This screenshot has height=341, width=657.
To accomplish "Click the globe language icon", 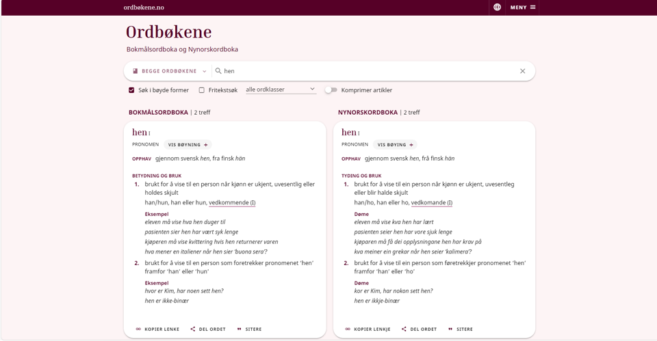I will point(497,8).
